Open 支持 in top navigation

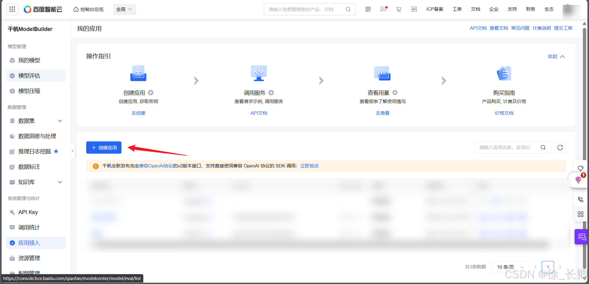click(512, 9)
